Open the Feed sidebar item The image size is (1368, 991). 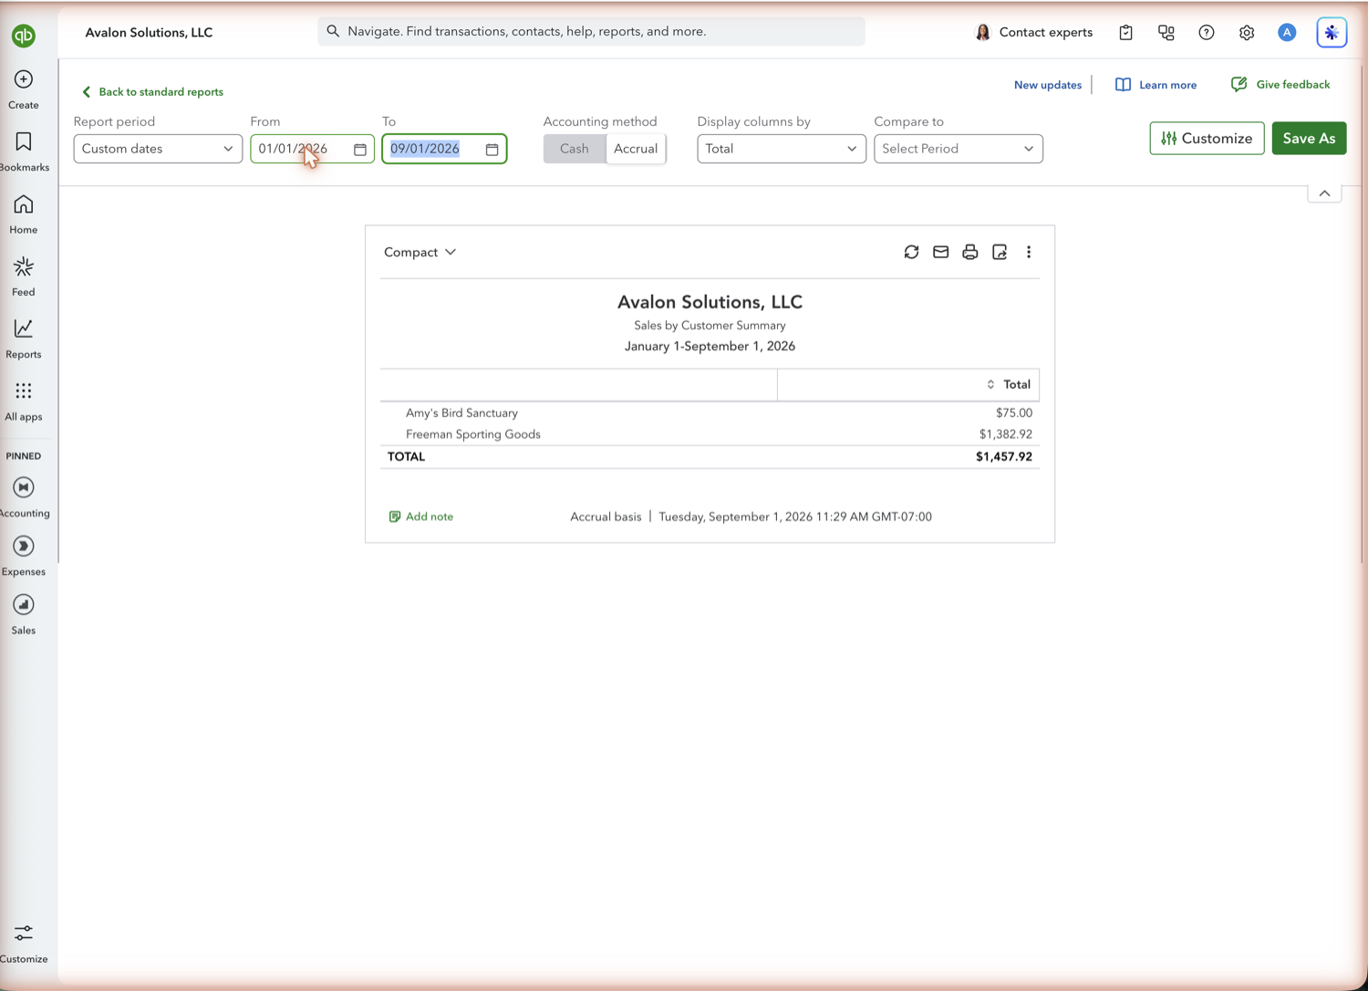[x=24, y=276]
